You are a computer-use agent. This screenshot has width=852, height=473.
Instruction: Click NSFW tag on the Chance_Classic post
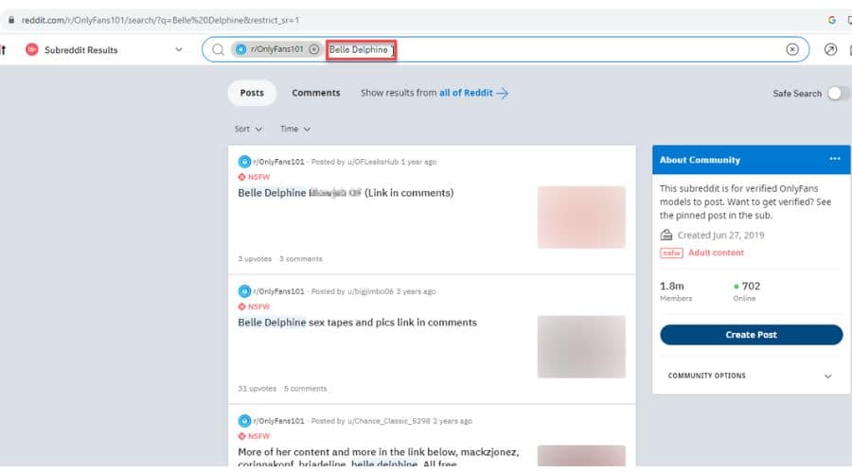(254, 437)
